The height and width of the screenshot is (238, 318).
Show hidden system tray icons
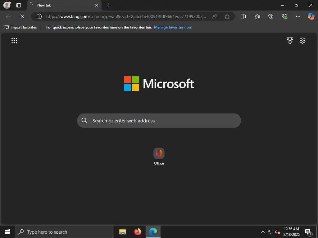coord(263,232)
